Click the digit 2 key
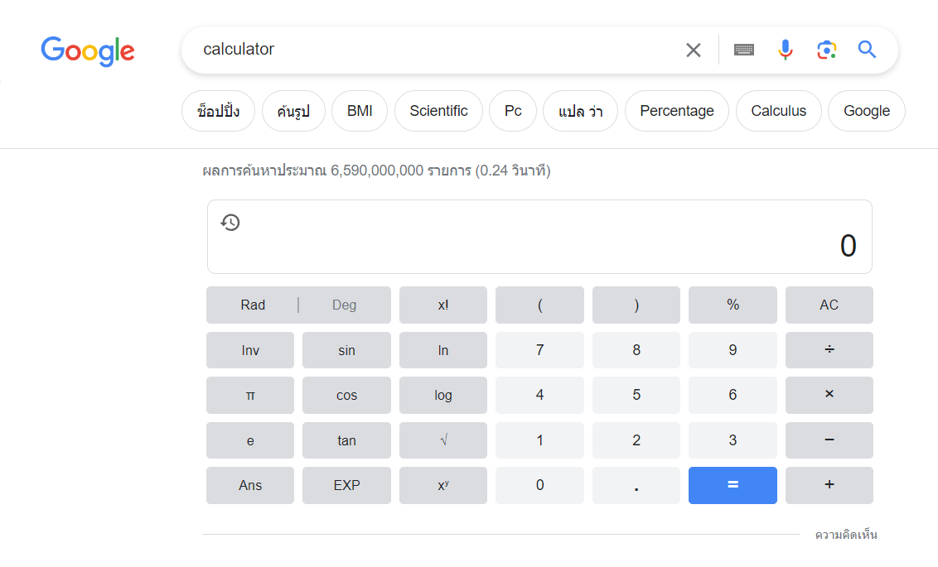This screenshot has height=567, width=938. point(636,440)
